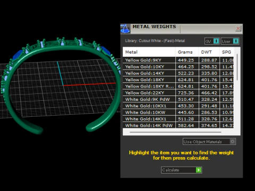Click the green Calculate arrow icon
Image resolution: width=255 pixels, height=191 pixels.
[199, 170]
